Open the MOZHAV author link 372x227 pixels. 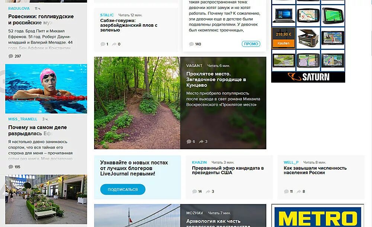(x=195, y=213)
